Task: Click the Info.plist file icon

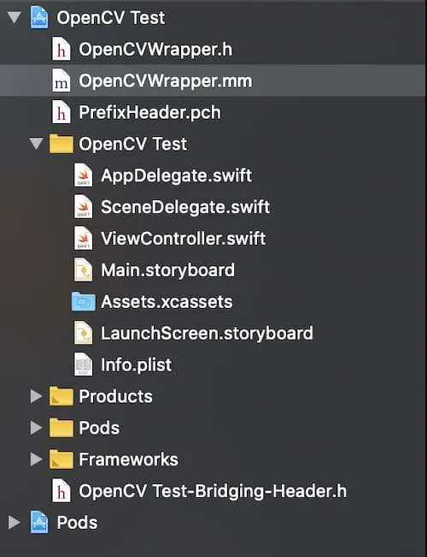Action: tap(84, 364)
